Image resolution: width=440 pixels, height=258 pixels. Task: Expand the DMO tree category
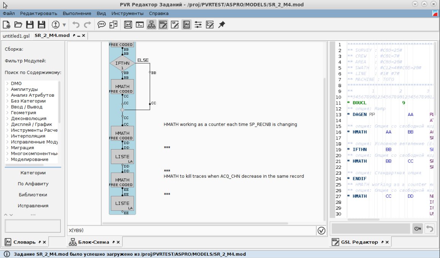coord(8,83)
